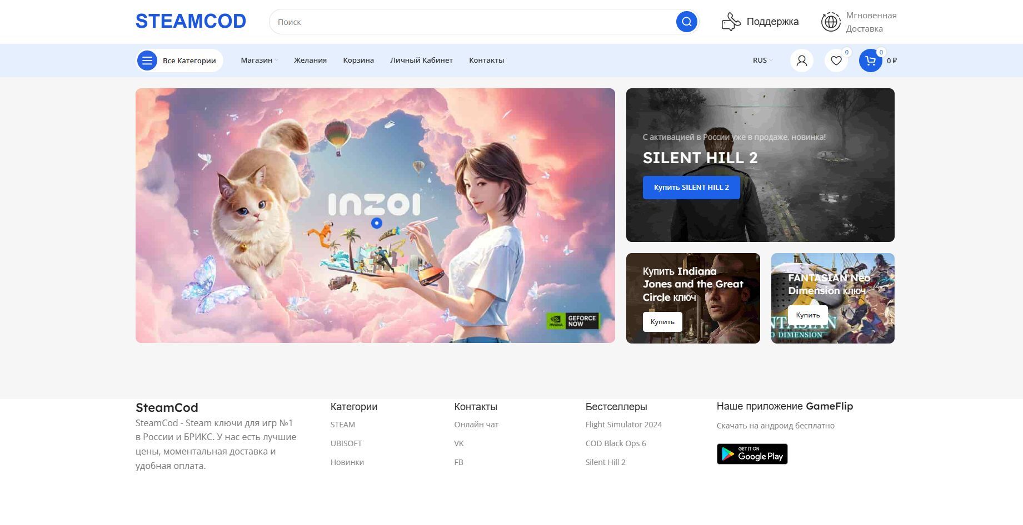This screenshot has width=1023, height=525.
Task: Open UBISOFT category footer link
Action: [x=346, y=443]
